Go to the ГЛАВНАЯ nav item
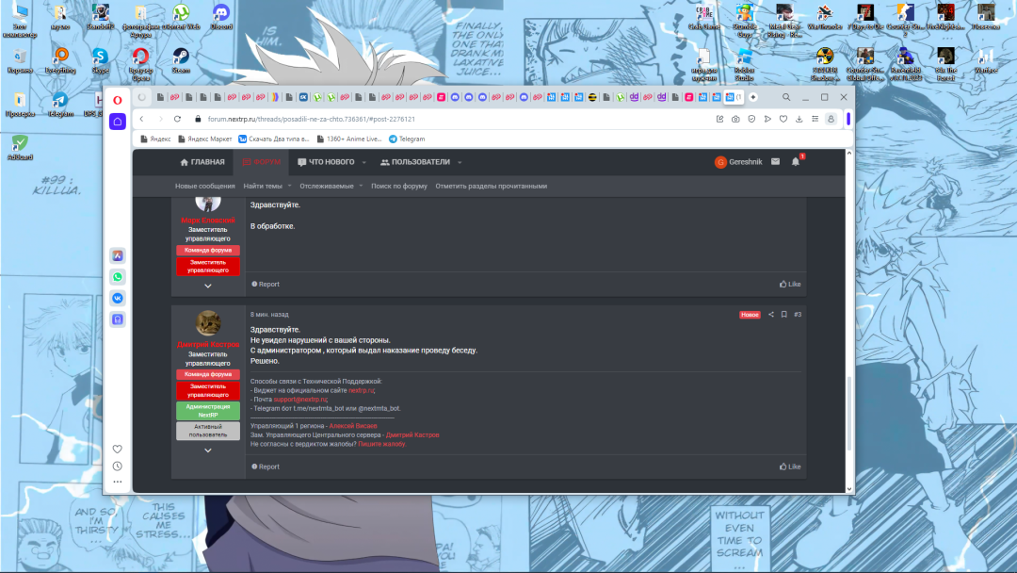This screenshot has height=573, width=1017. click(202, 162)
